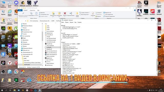Open Task View from the taskbar
The height and width of the screenshot is (92, 164).
[10, 90]
